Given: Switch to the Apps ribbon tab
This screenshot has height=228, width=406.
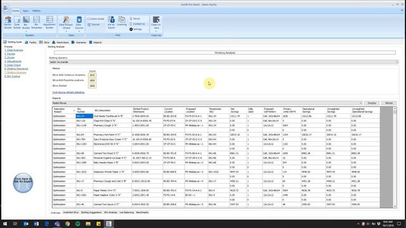Looking at the screenshot, I should pos(25,11).
